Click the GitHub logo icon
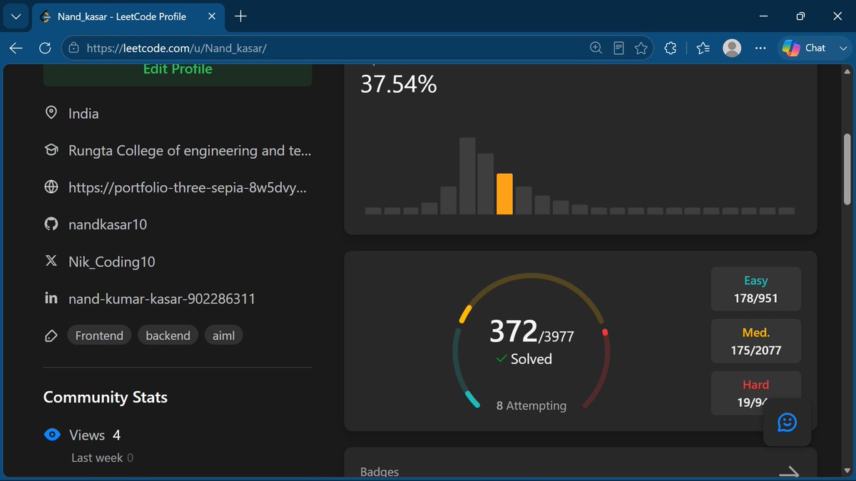Viewport: 856px width, 481px height. pos(51,224)
